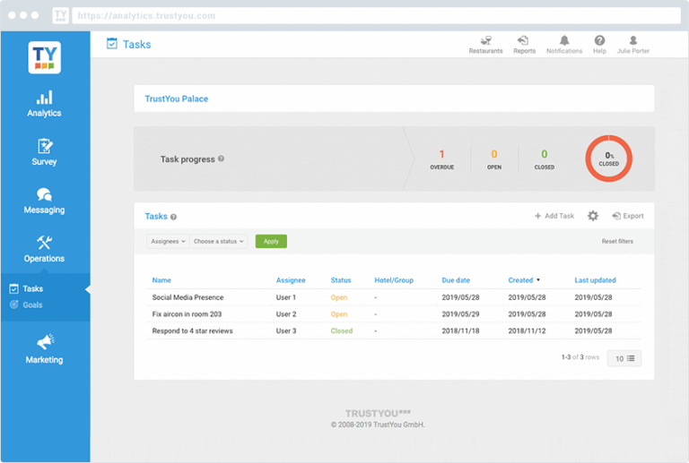Click the plus icon for Add Task
Image resolution: width=689 pixels, height=463 pixels.
pos(537,216)
